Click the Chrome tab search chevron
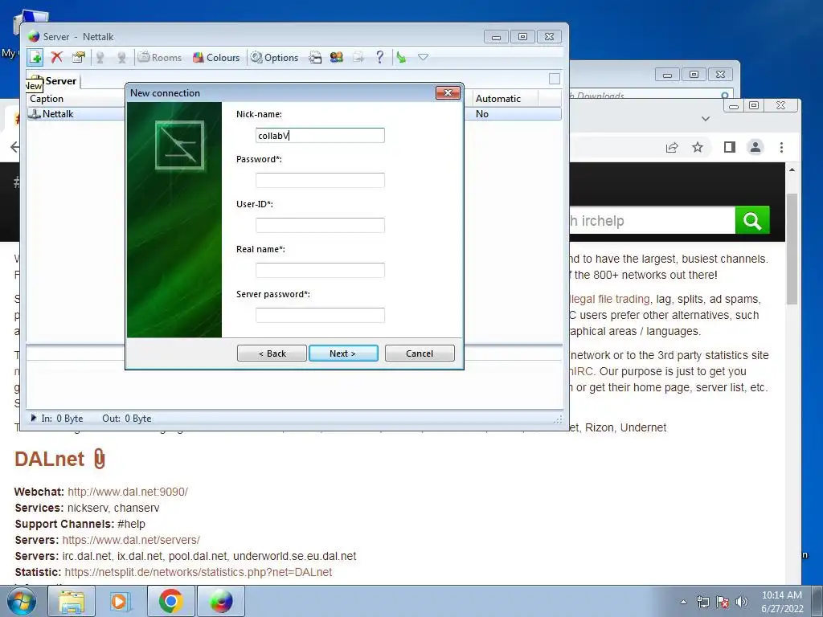823x617 pixels. (x=706, y=119)
